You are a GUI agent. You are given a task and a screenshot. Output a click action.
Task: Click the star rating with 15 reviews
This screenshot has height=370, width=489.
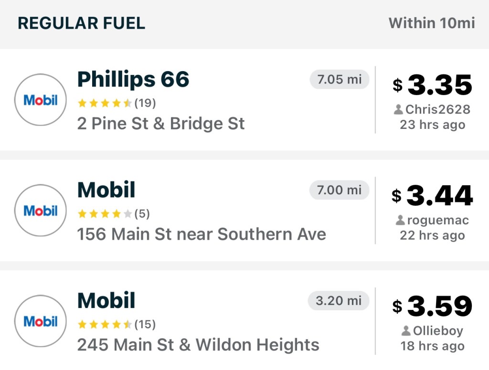pos(104,325)
